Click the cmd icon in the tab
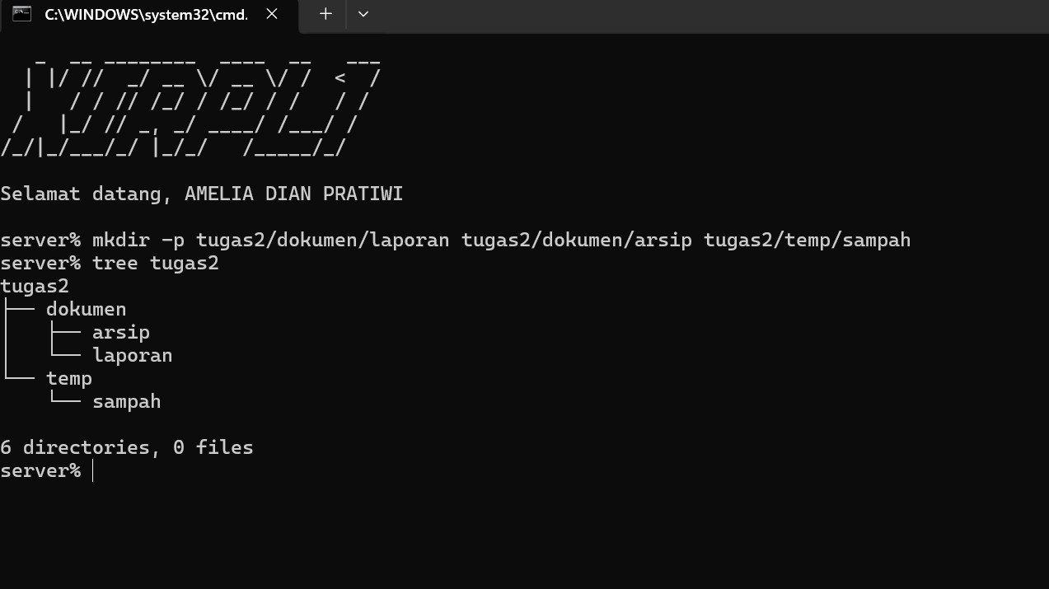This screenshot has width=1049, height=589. (x=22, y=14)
